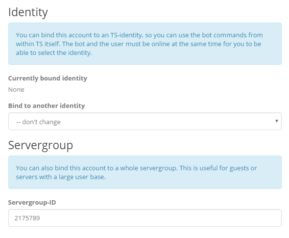The image size is (289, 238).
Task: Click the "Currently bound identity" label
Action: 48,79
